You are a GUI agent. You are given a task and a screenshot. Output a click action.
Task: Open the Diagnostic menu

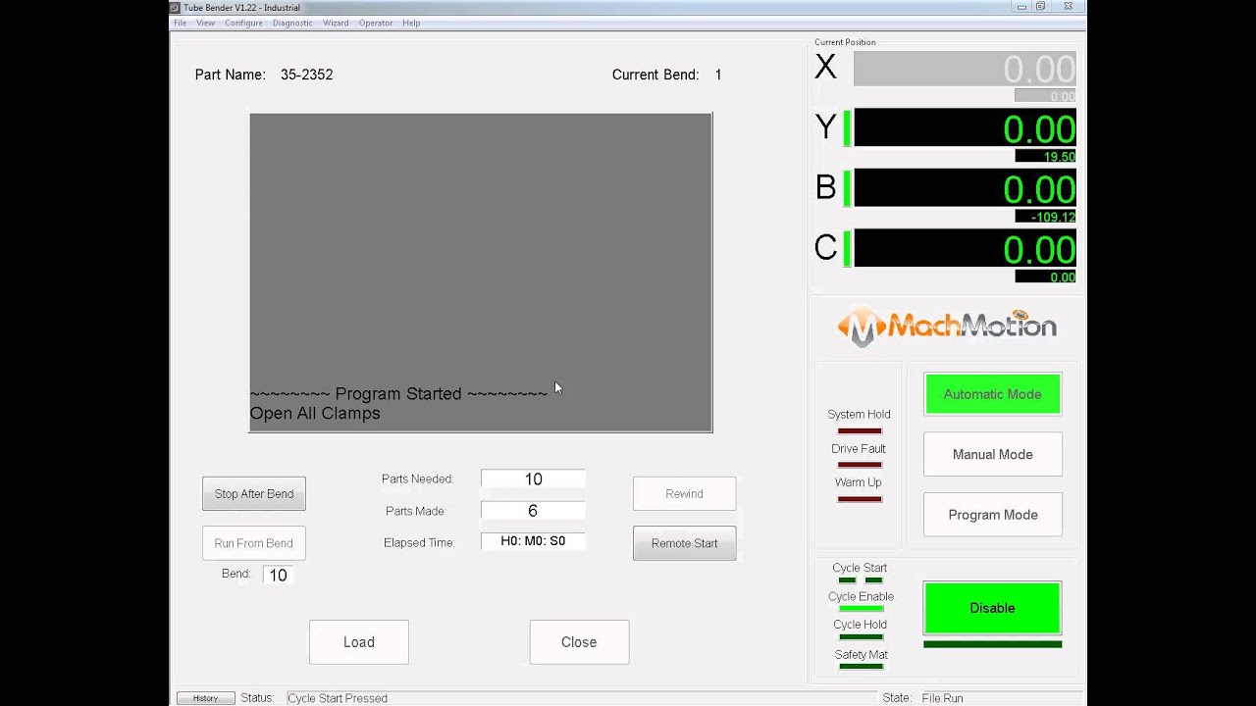(292, 23)
